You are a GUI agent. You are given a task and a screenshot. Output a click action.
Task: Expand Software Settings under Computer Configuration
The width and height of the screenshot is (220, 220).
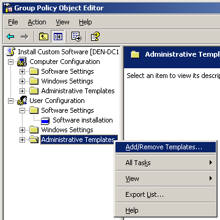point(22,71)
